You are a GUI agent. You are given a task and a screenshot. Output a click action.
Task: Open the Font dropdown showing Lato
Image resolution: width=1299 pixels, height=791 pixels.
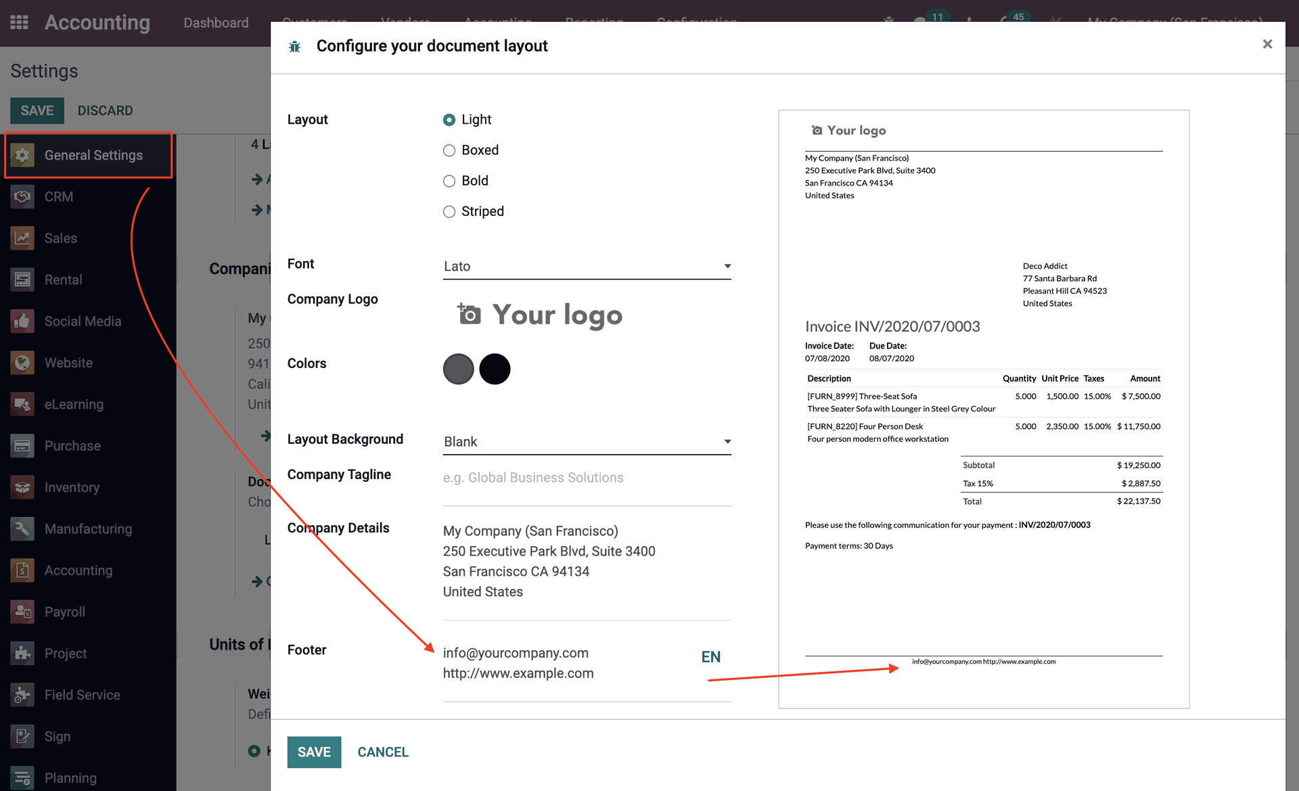[x=587, y=267]
